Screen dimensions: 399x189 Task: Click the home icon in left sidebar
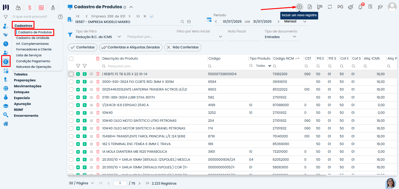tap(6, 124)
